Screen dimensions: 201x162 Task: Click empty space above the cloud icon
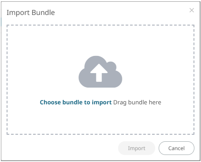100,40
